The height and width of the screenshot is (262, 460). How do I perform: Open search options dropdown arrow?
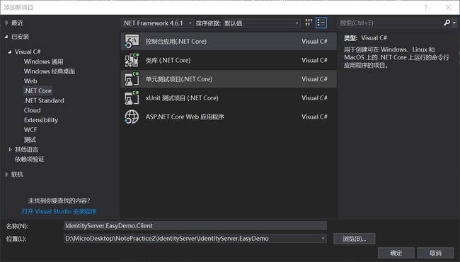454,23
